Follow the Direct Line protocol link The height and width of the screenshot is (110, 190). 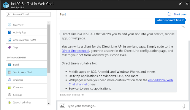click(x=75, y=51)
